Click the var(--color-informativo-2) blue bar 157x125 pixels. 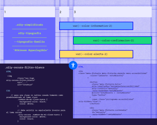point(96,26)
